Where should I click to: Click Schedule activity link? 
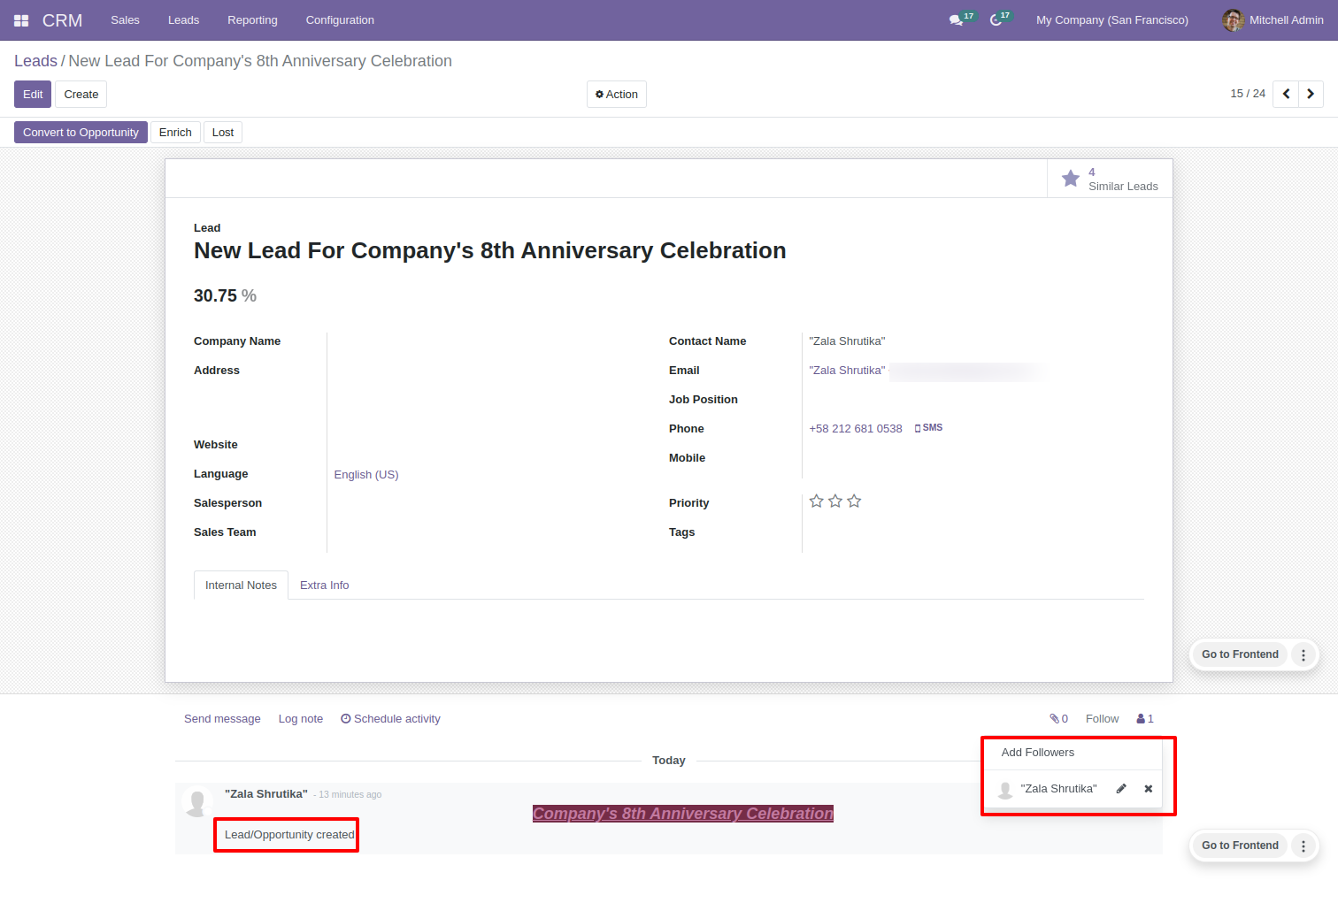(x=390, y=719)
